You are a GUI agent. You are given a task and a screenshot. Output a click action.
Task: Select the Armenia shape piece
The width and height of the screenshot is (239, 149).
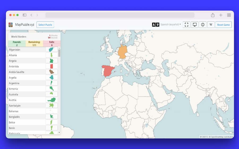(52, 89)
